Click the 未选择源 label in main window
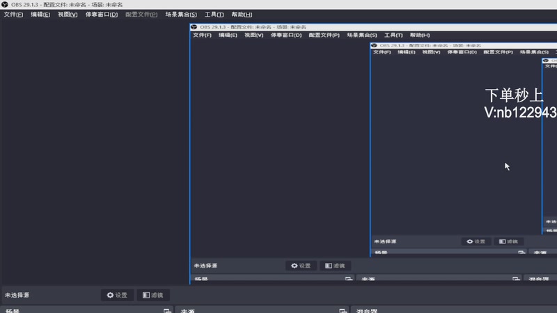 point(17,295)
